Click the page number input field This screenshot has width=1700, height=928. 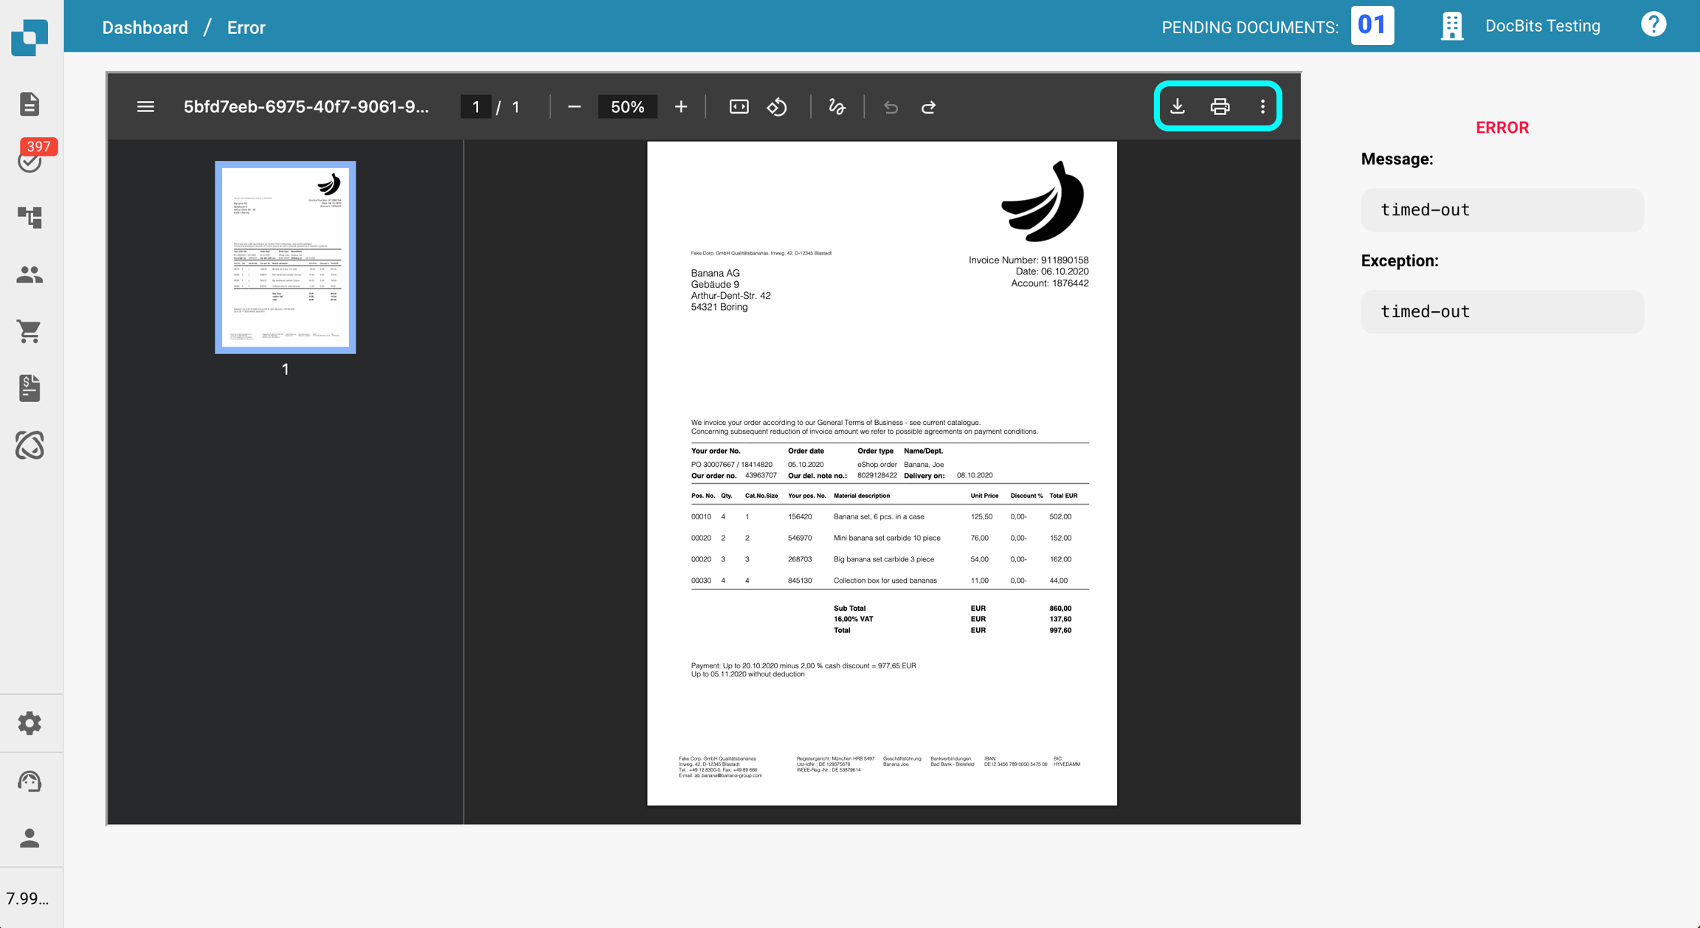pyautogui.click(x=476, y=107)
